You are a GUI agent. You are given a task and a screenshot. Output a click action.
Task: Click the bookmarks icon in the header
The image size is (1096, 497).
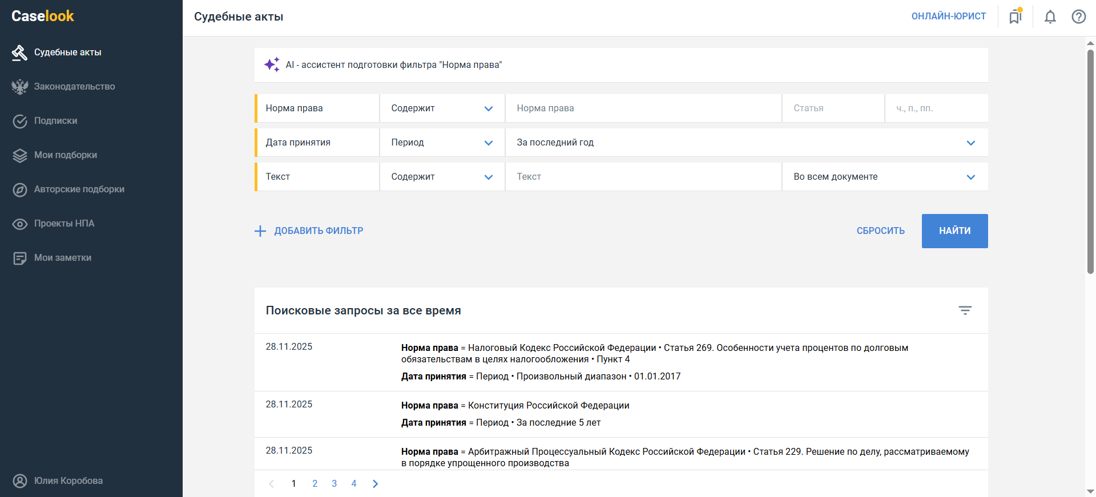pos(1015,17)
